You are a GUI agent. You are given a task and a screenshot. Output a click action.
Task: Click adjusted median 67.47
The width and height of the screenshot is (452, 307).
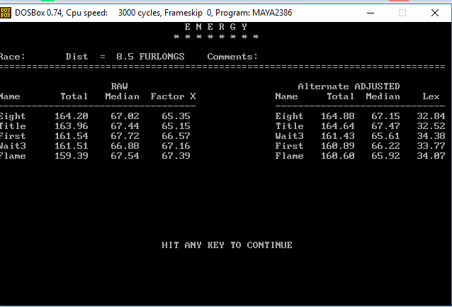coord(385,126)
